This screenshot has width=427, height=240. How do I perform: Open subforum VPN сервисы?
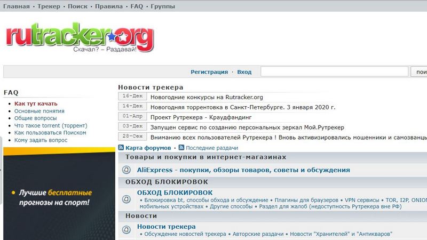tap(362, 200)
